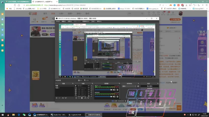Go to browser home page icon
The height and width of the screenshot is (117, 209).
click(19, 5)
